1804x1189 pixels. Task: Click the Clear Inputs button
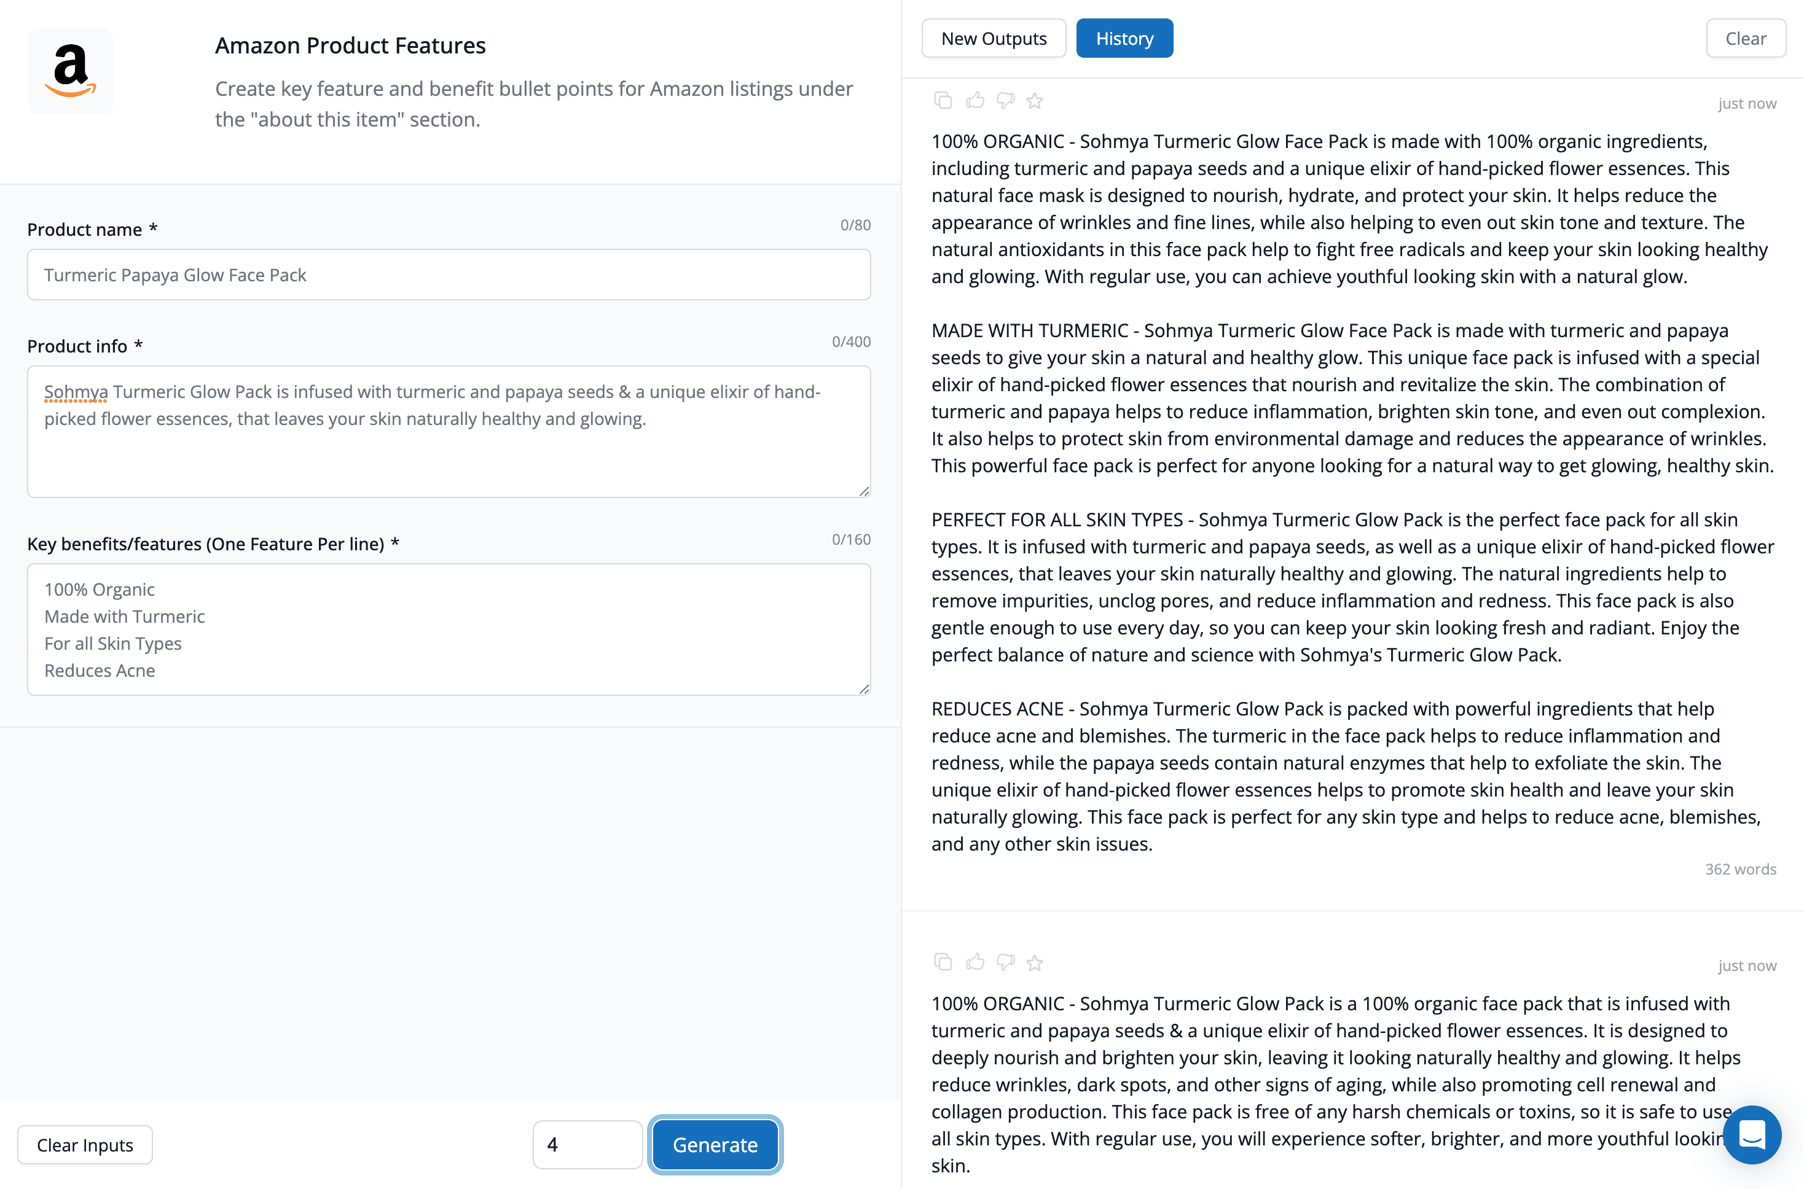click(85, 1144)
